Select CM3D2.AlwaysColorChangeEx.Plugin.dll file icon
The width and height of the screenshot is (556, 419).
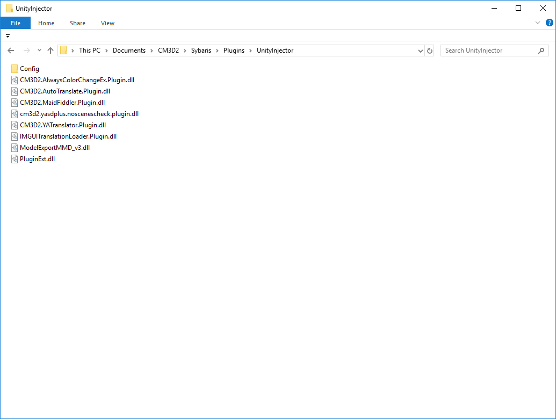click(15, 80)
